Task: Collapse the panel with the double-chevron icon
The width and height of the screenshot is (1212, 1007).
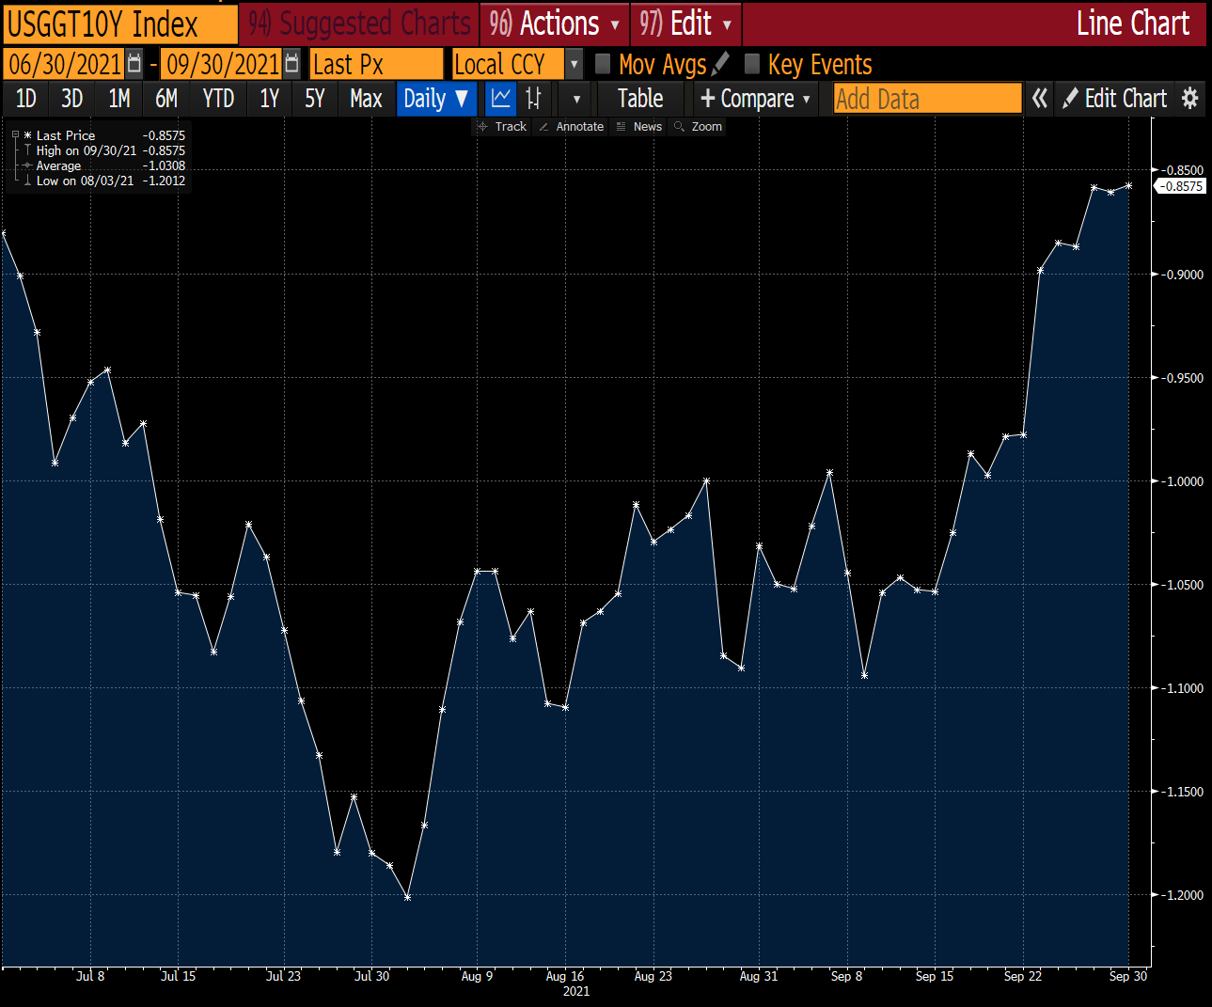Action: point(1039,99)
